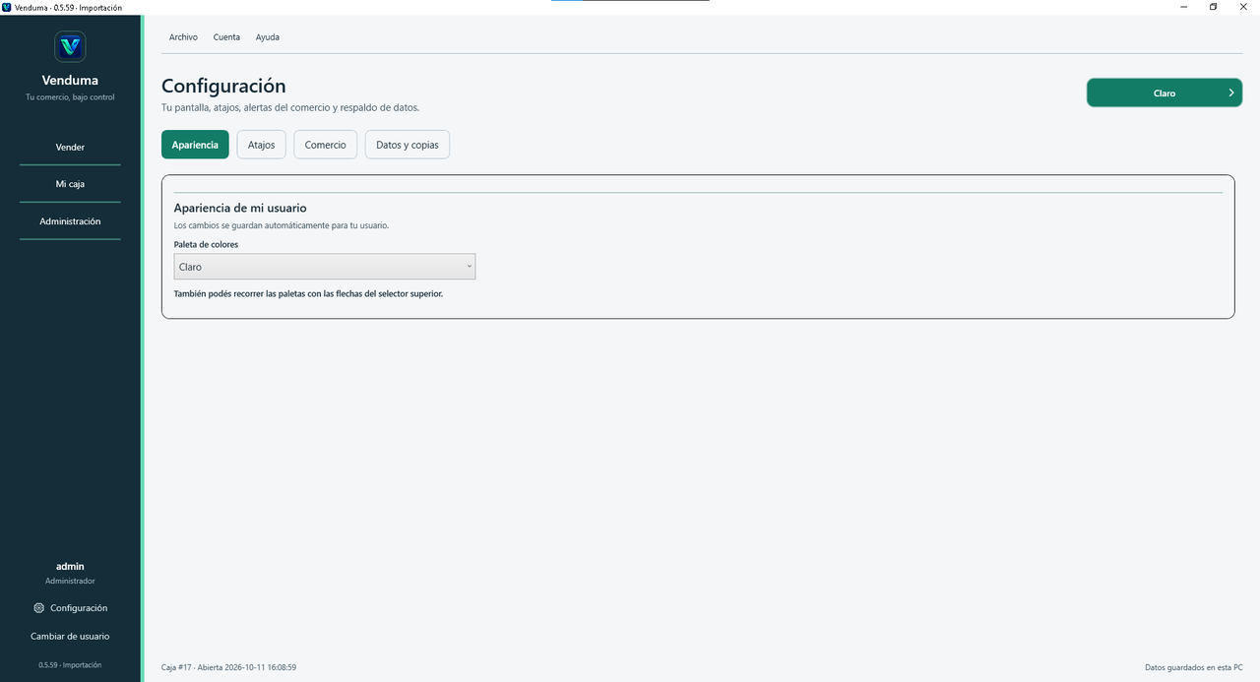Close the Venduma window
The height and width of the screenshot is (682, 1260).
click(x=1244, y=7)
